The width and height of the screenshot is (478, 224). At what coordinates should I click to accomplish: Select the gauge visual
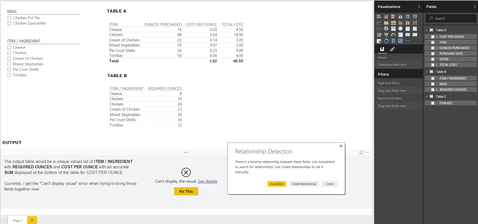[x=393, y=35]
